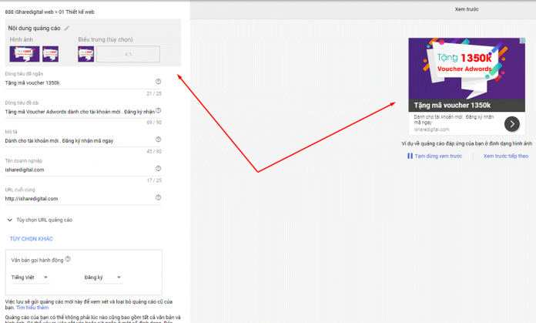Click help icon for Dòng tiêu đề ngắn

click(x=159, y=81)
